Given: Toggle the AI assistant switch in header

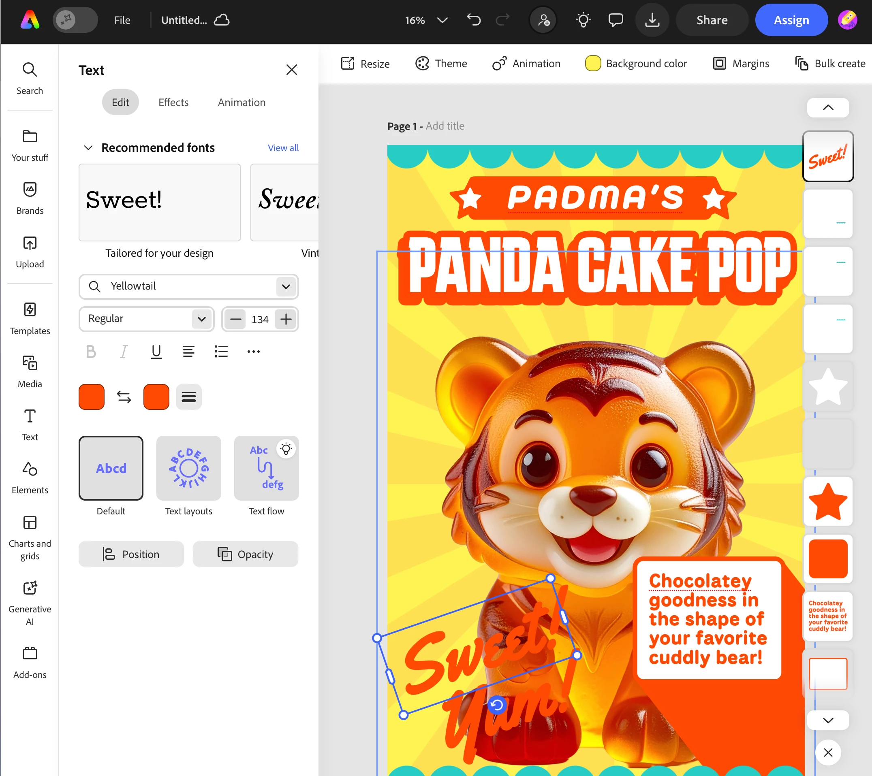Looking at the screenshot, I should point(75,19).
